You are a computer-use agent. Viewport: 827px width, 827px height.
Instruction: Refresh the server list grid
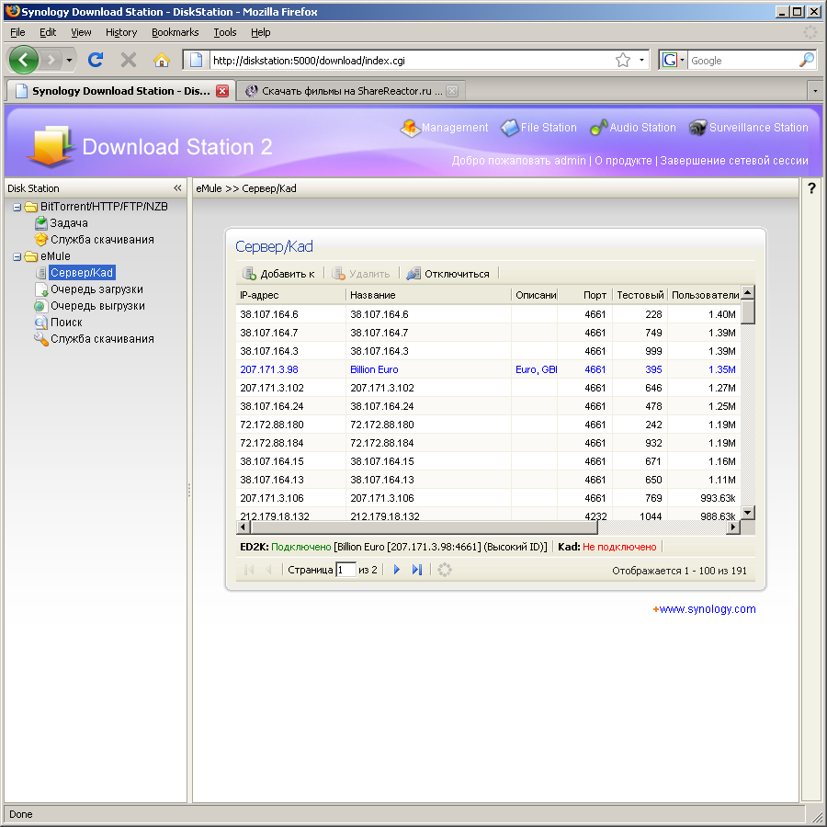[x=445, y=570]
